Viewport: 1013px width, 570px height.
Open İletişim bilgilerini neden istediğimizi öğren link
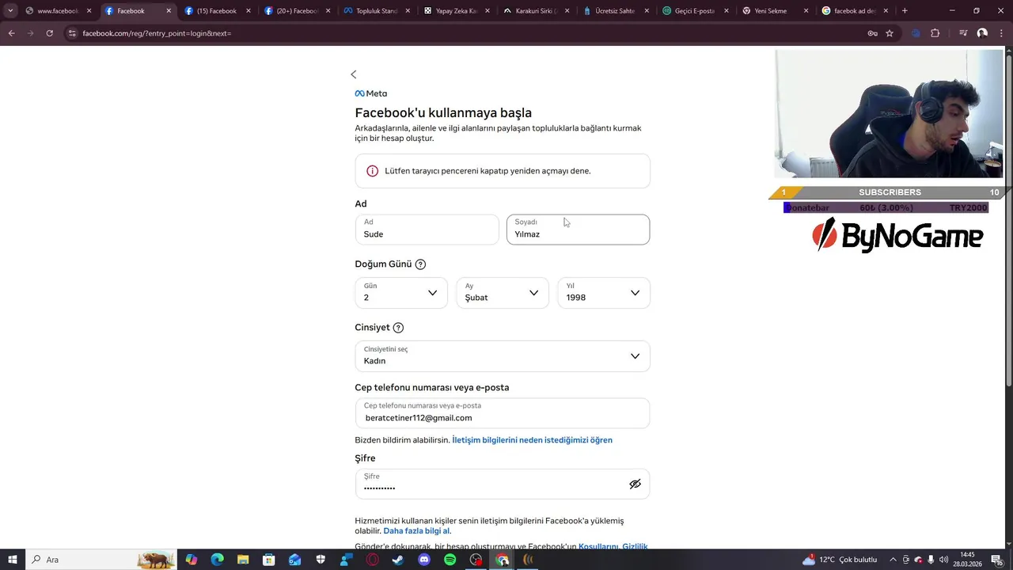point(532,440)
